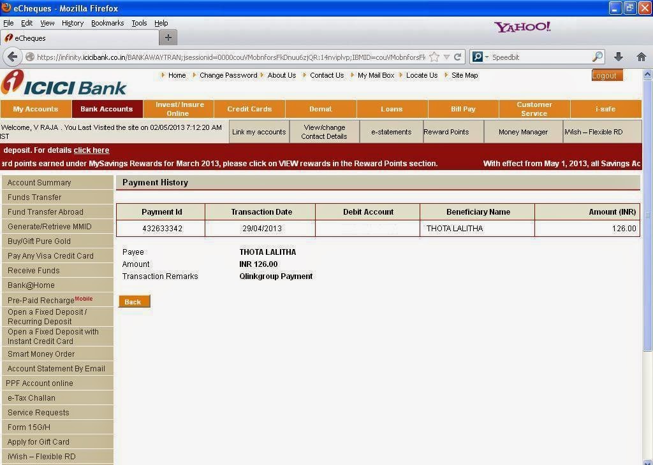Open Site Map link

point(465,75)
